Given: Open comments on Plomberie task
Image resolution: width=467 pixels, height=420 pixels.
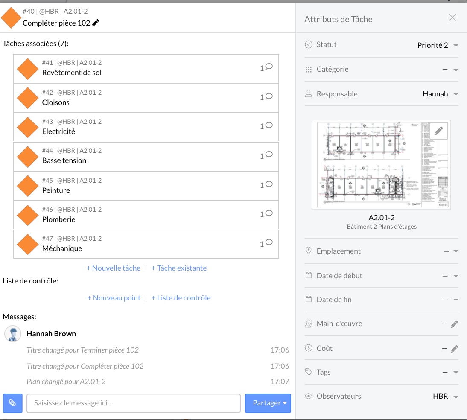Looking at the screenshot, I should click(266, 213).
